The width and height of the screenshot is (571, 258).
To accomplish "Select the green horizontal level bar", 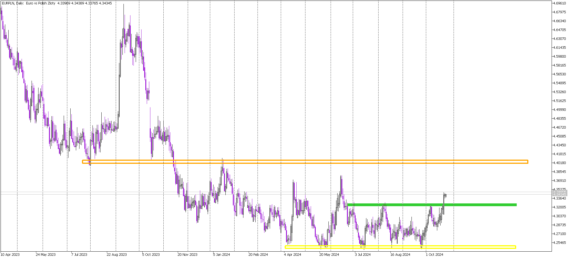I will (432, 205).
